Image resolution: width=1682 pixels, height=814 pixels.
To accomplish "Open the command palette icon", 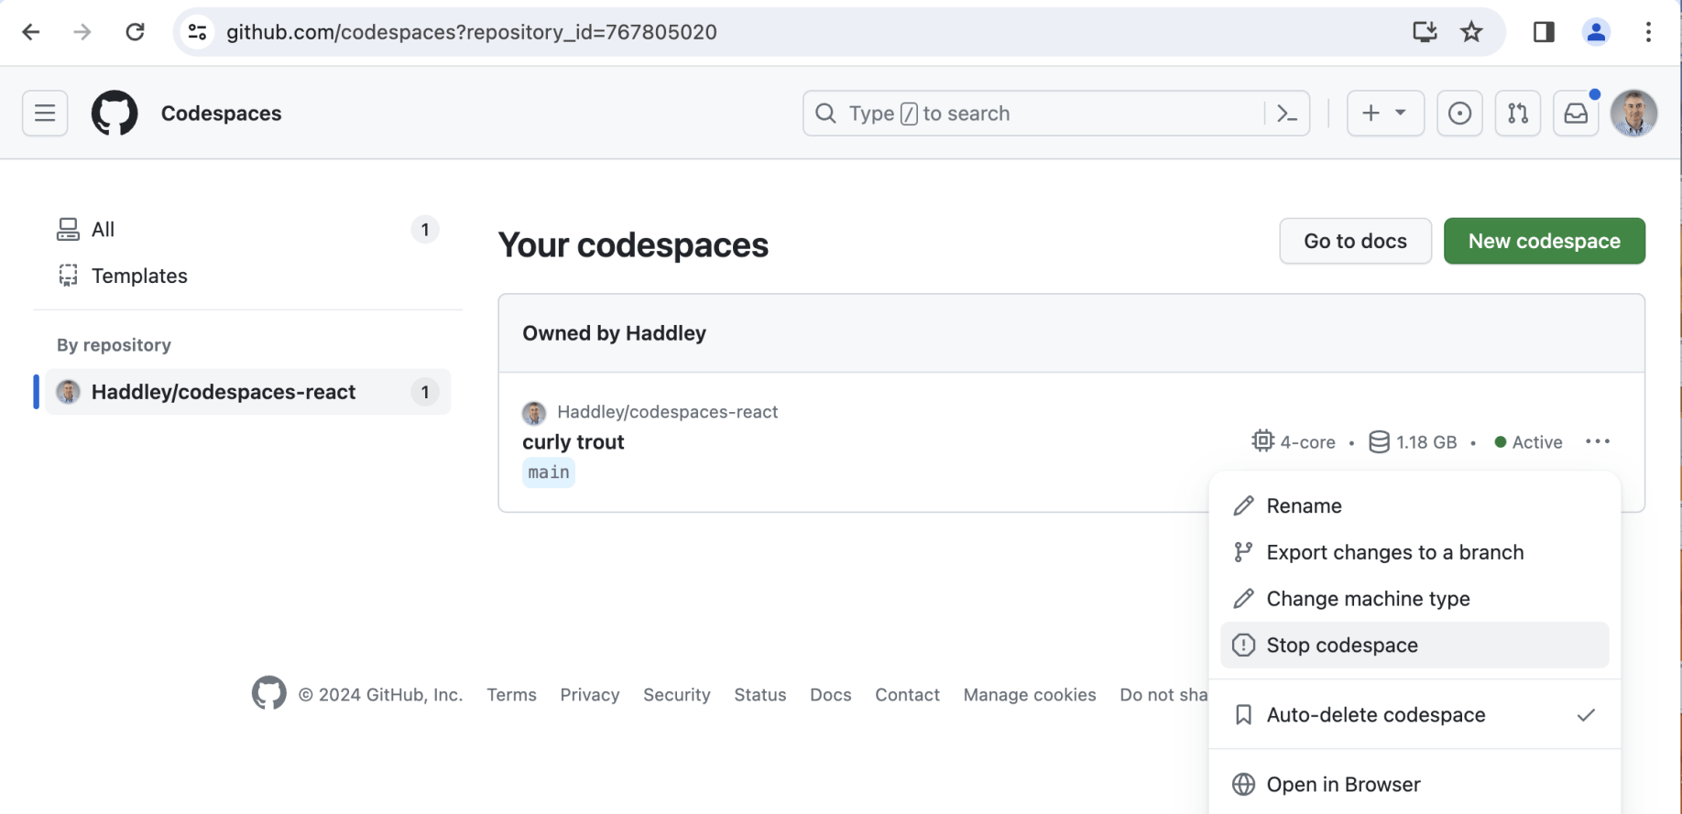I will pos(1287,114).
